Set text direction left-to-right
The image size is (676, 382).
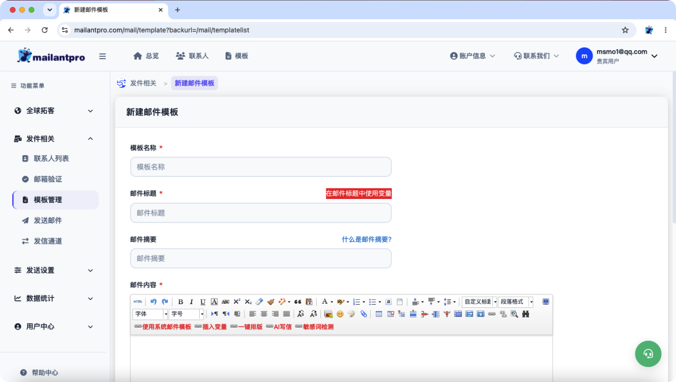coord(215,314)
